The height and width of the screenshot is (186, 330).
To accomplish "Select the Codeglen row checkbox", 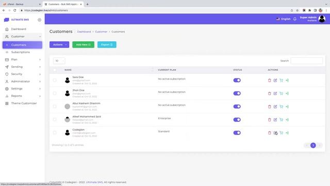I will 55,132.
